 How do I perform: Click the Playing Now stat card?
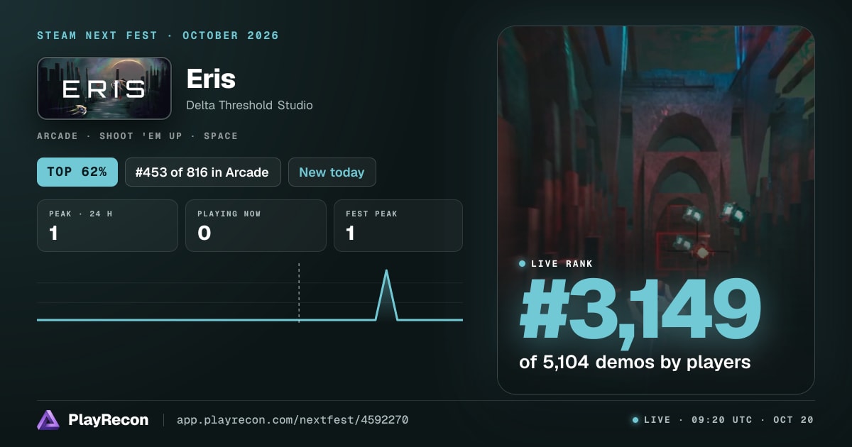coord(256,226)
